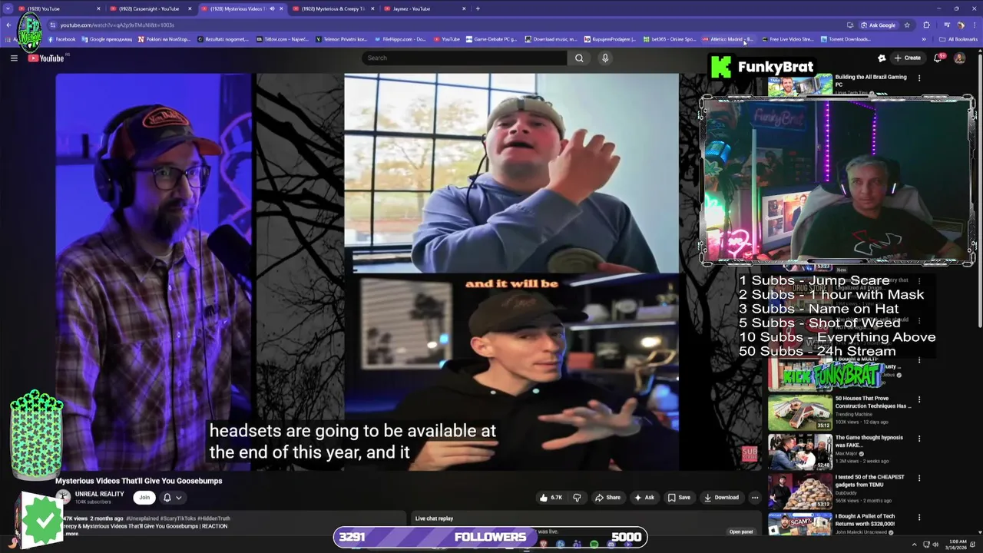Open the Pallet of Tech Returns thumbnail

pos(799,524)
